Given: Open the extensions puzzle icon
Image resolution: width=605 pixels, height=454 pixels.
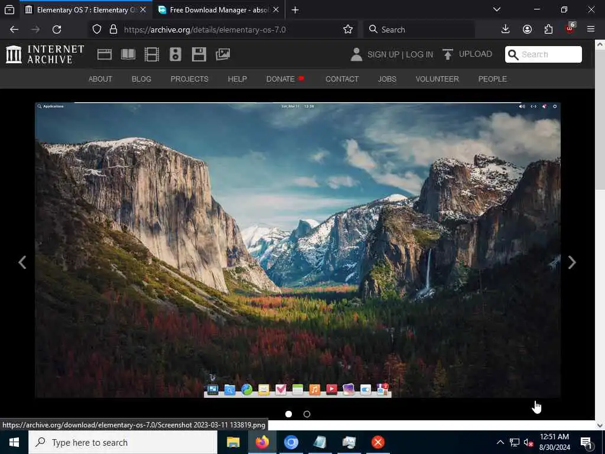Looking at the screenshot, I should pos(548,30).
